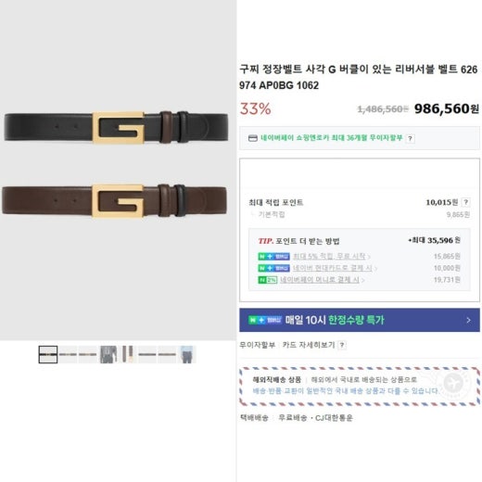482x482 pixels.
Task: Open the 네이버페이 머니로 결제 시 link
Action: [x=323, y=280]
